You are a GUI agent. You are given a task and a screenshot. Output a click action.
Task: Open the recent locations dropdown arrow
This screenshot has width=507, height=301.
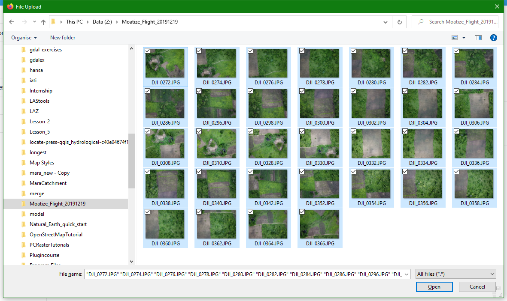(x=34, y=22)
